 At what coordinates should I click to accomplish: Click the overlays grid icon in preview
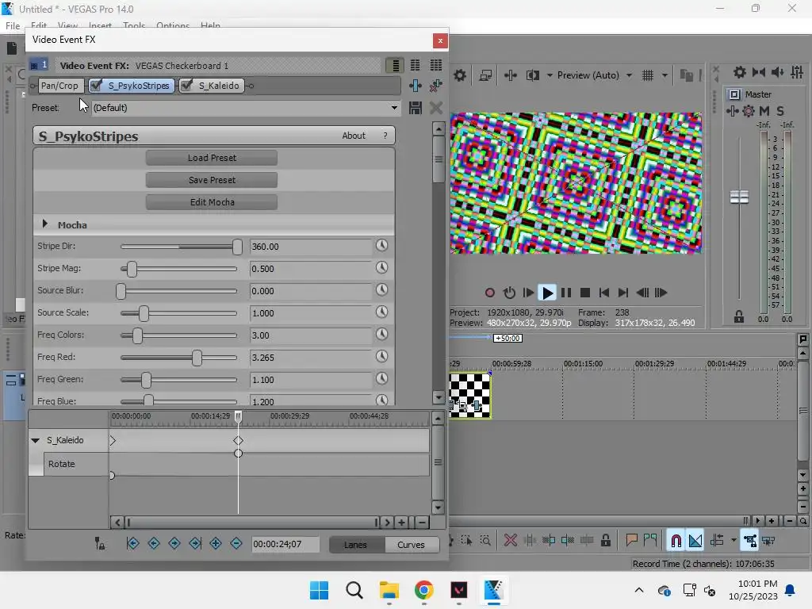(648, 75)
